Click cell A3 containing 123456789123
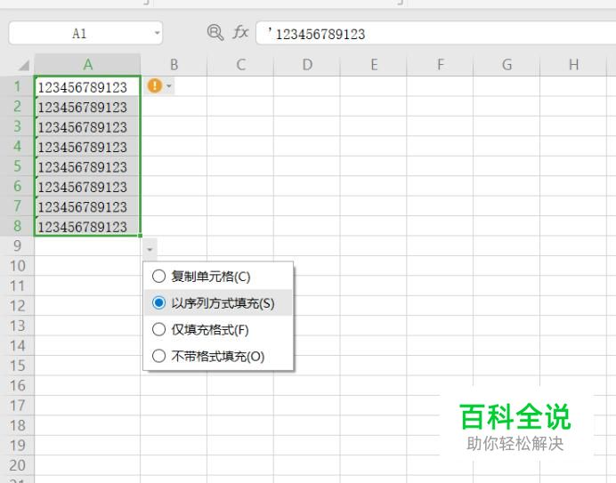Viewport: 616px width, 483px height. pos(87,126)
